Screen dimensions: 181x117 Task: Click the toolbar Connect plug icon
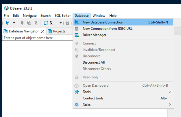click(x=22, y=23)
